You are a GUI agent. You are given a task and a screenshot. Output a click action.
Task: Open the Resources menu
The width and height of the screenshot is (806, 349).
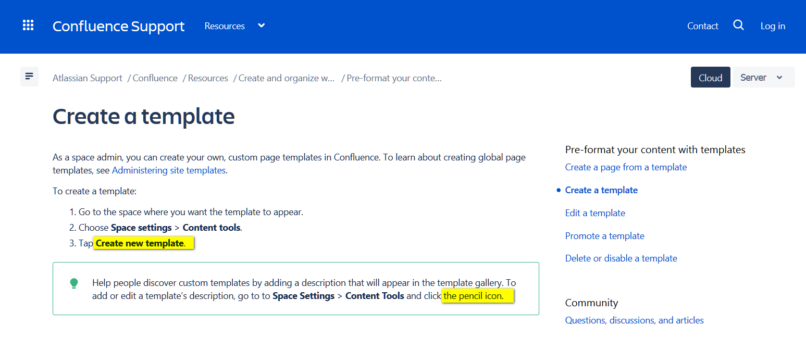pos(225,26)
